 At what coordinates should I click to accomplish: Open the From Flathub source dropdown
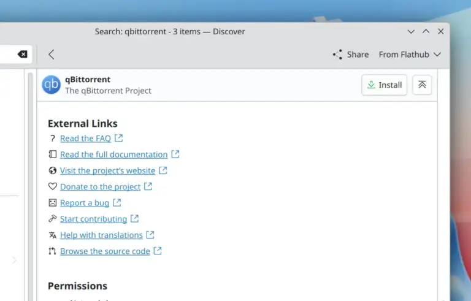(x=410, y=55)
